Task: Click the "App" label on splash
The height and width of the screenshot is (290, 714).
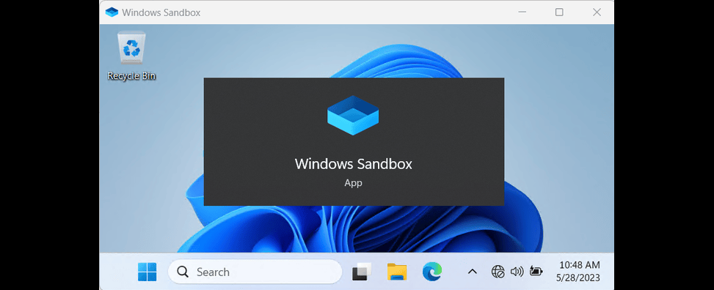Action: coord(354,183)
